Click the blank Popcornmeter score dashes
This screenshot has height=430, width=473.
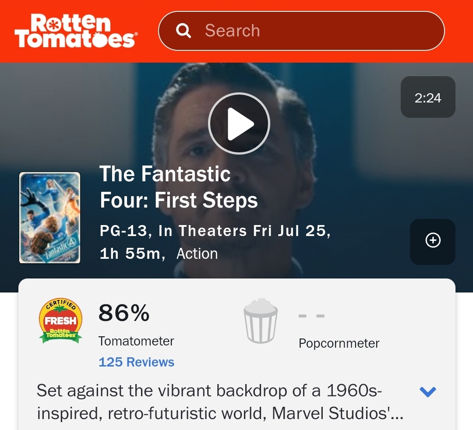pos(311,316)
